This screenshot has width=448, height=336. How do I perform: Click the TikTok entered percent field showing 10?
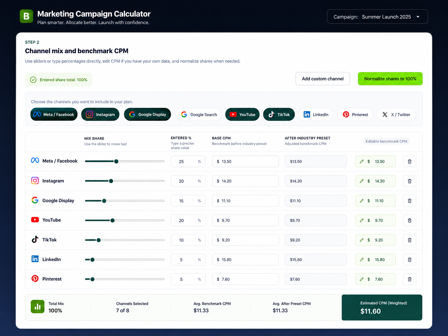[188, 240]
